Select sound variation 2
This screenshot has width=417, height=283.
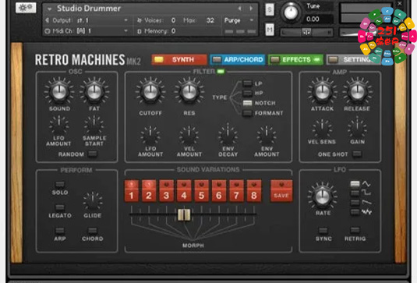pyautogui.click(x=149, y=191)
